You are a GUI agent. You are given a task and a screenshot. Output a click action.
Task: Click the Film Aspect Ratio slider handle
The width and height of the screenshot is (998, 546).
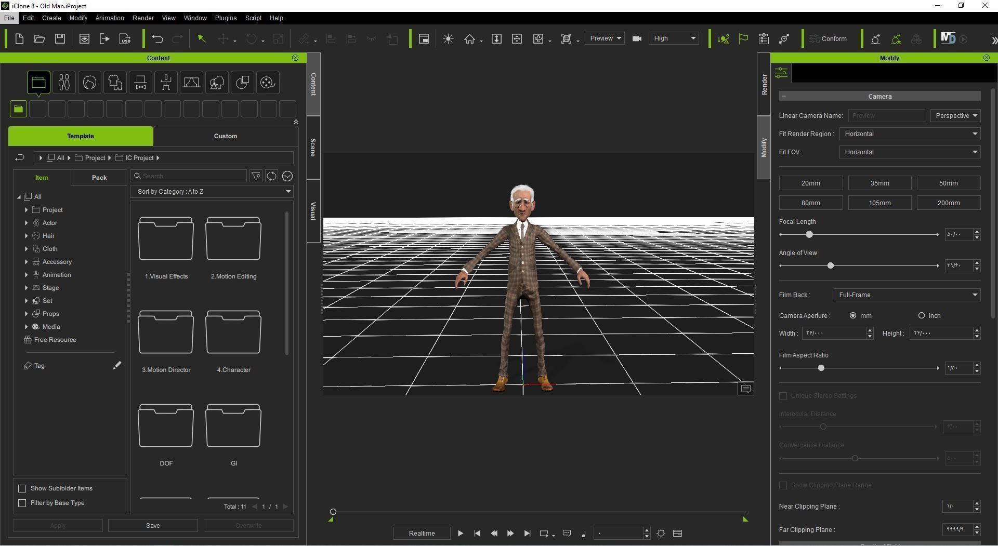click(821, 368)
